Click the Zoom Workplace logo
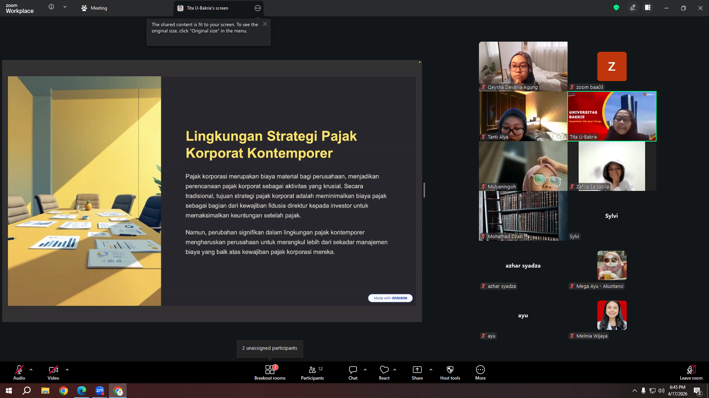Image resolution: width=709 pixels, height=398 pixels. pos(20,8)
